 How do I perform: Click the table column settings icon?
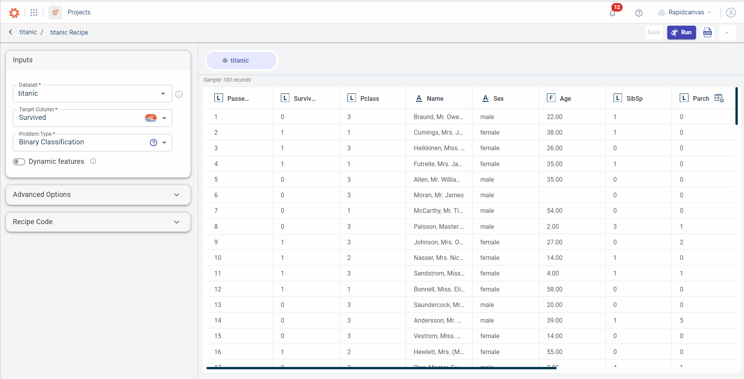pyautogui.click(x=719, y=98)
